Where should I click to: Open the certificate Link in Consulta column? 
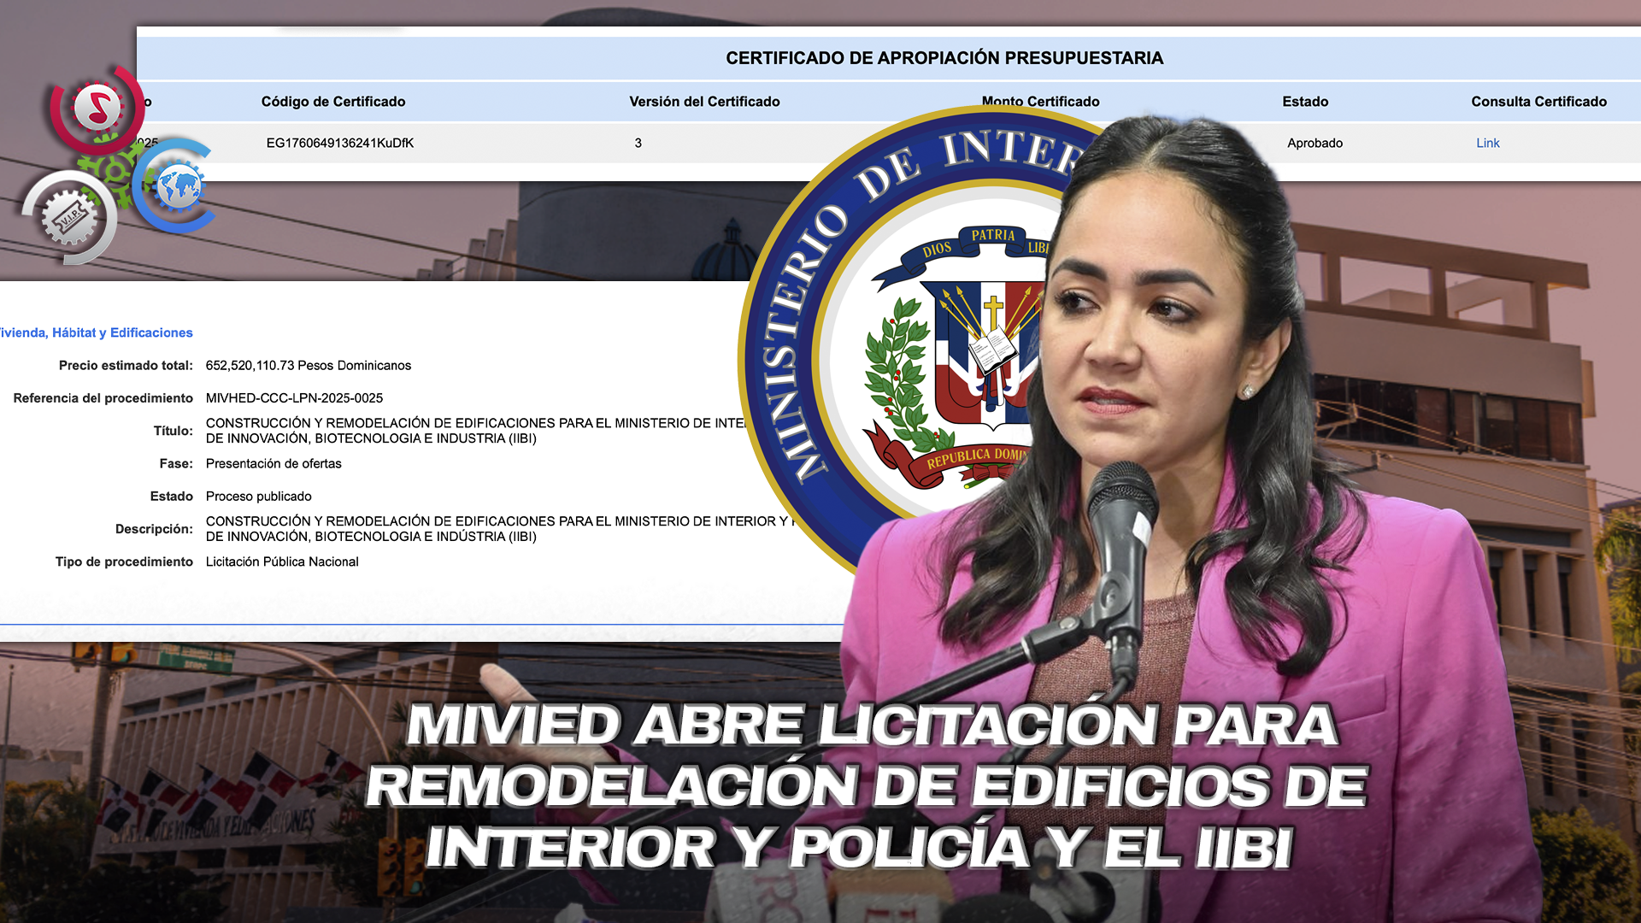[1487, 143]
